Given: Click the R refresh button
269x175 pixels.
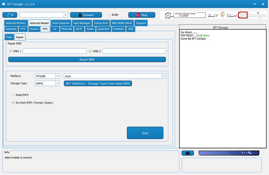Looking at the screenshot, I should coord(10,15).
